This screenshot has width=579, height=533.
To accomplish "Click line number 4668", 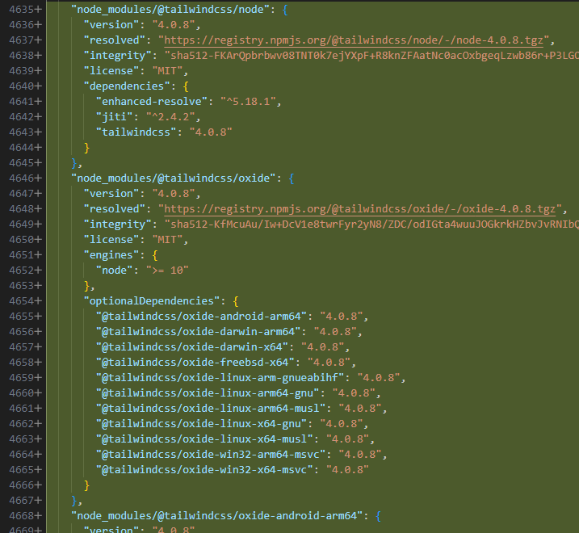I will [x=22, y=515].
